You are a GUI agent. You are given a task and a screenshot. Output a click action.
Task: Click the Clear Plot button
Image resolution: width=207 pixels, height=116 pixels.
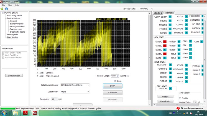(x=113, y=93)
